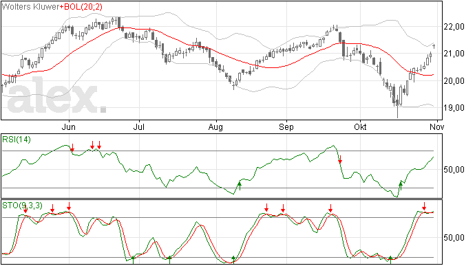Click the RSI green buy arrow in August
Image resolution: width=475 pixels, height=266 pixels.
point(240,186)
